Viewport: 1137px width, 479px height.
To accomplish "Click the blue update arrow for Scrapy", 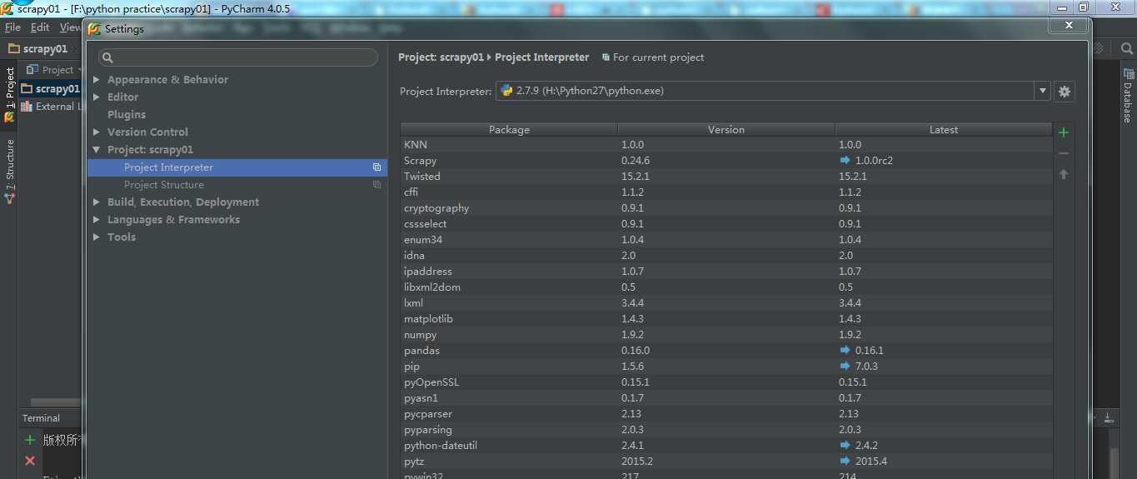I will (x=845, y=160).
